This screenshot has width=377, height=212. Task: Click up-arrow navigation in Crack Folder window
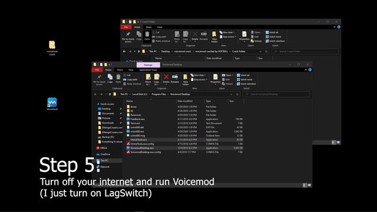[x=139, y=51]
